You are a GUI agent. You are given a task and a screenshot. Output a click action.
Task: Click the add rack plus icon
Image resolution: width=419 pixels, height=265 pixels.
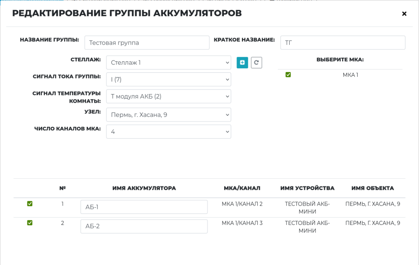click(x=242, y=63)
